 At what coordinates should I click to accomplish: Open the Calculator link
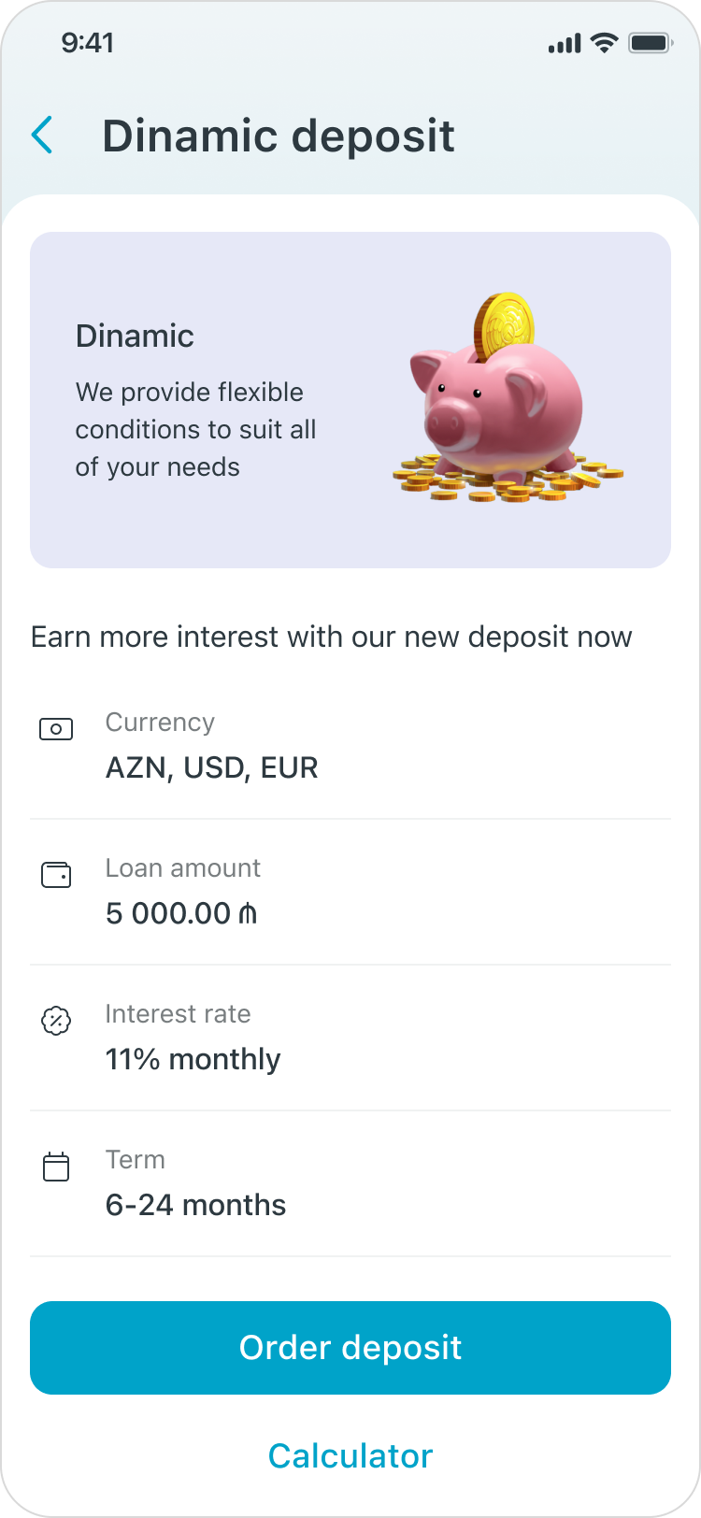[350, 1455]
